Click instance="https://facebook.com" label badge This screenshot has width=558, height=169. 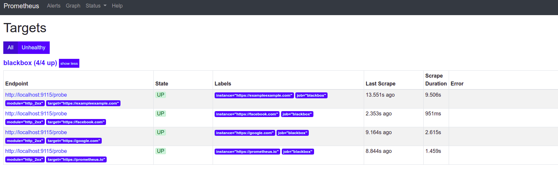247,114
